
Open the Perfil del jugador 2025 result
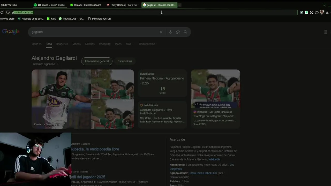tap(88, 177)
